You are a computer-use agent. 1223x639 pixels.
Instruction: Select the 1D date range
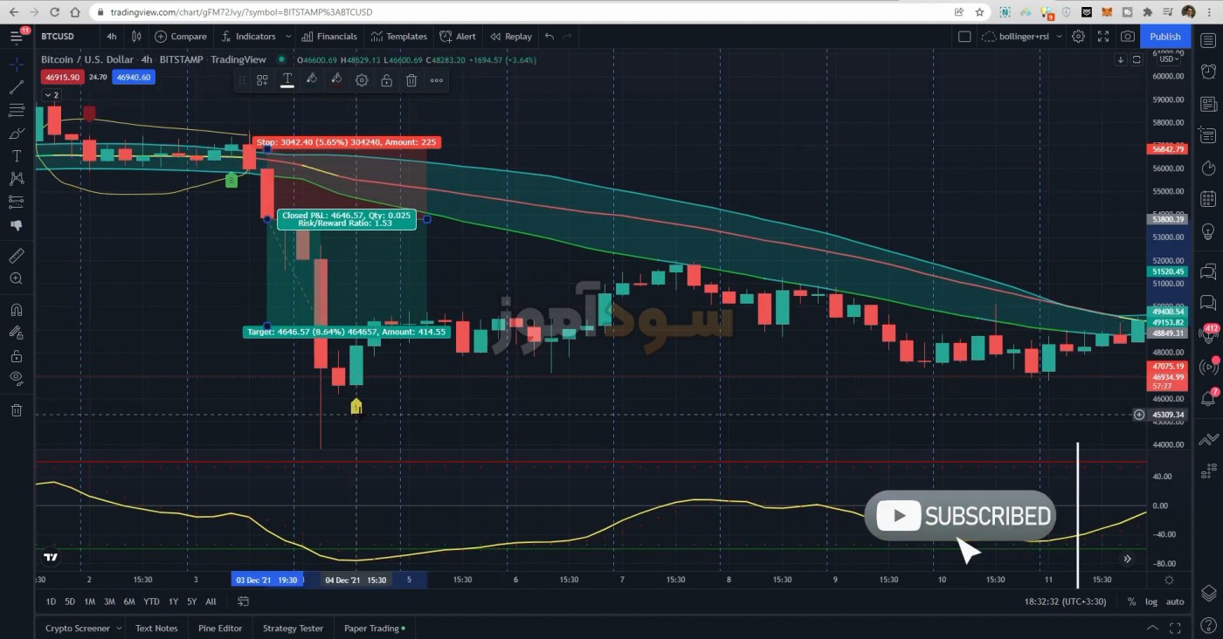(x=51, y=601)
